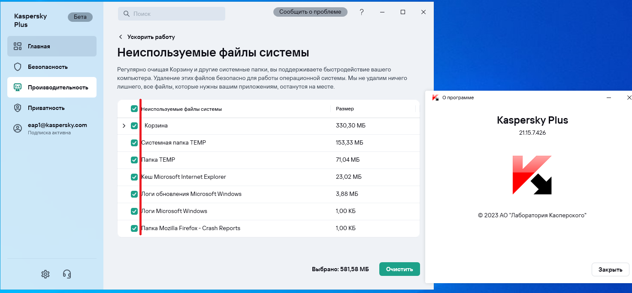Minimize the Kaspersky Plus main window

(x=382, y=12)
